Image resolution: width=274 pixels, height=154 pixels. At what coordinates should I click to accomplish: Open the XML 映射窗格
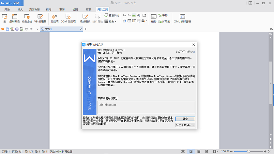pos(182,18)
